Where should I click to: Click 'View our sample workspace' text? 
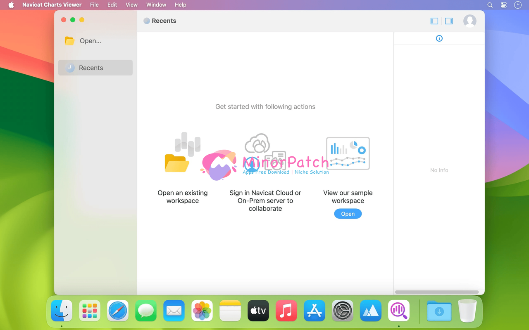[x=348, y=197]
